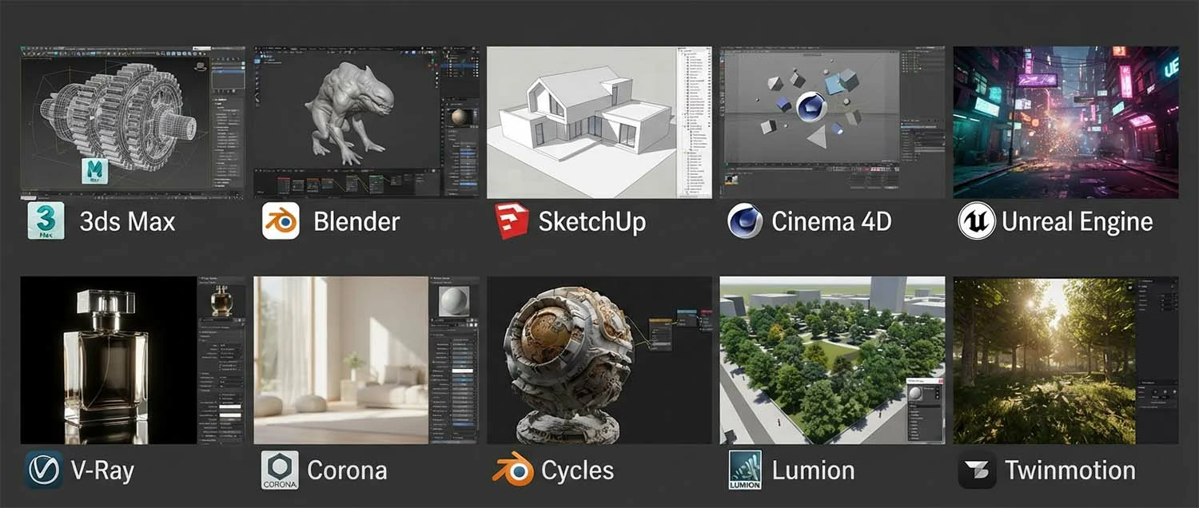Click the perfume bottle preview in V-Ray panel
Viewport: 1199px width, 508px height.
point(221,301)
